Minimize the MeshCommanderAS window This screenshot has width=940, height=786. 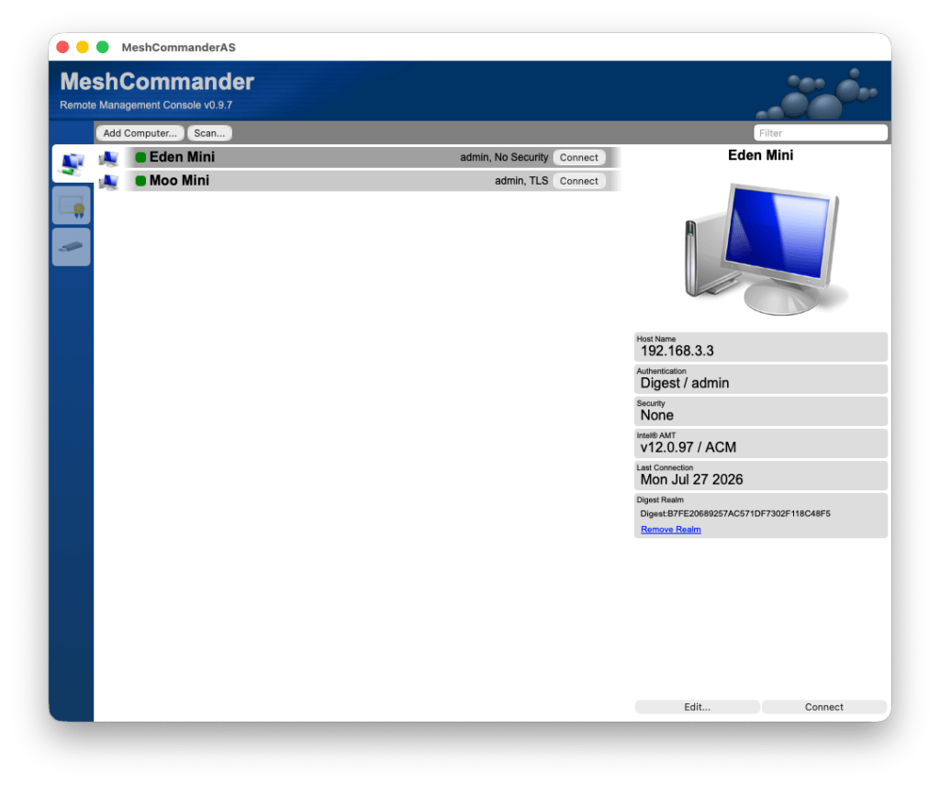click(83, 48)
